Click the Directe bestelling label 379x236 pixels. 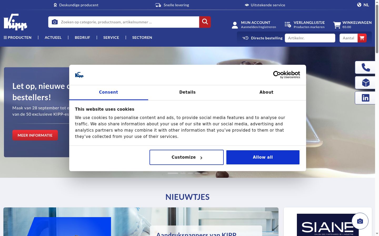(267, 38)
